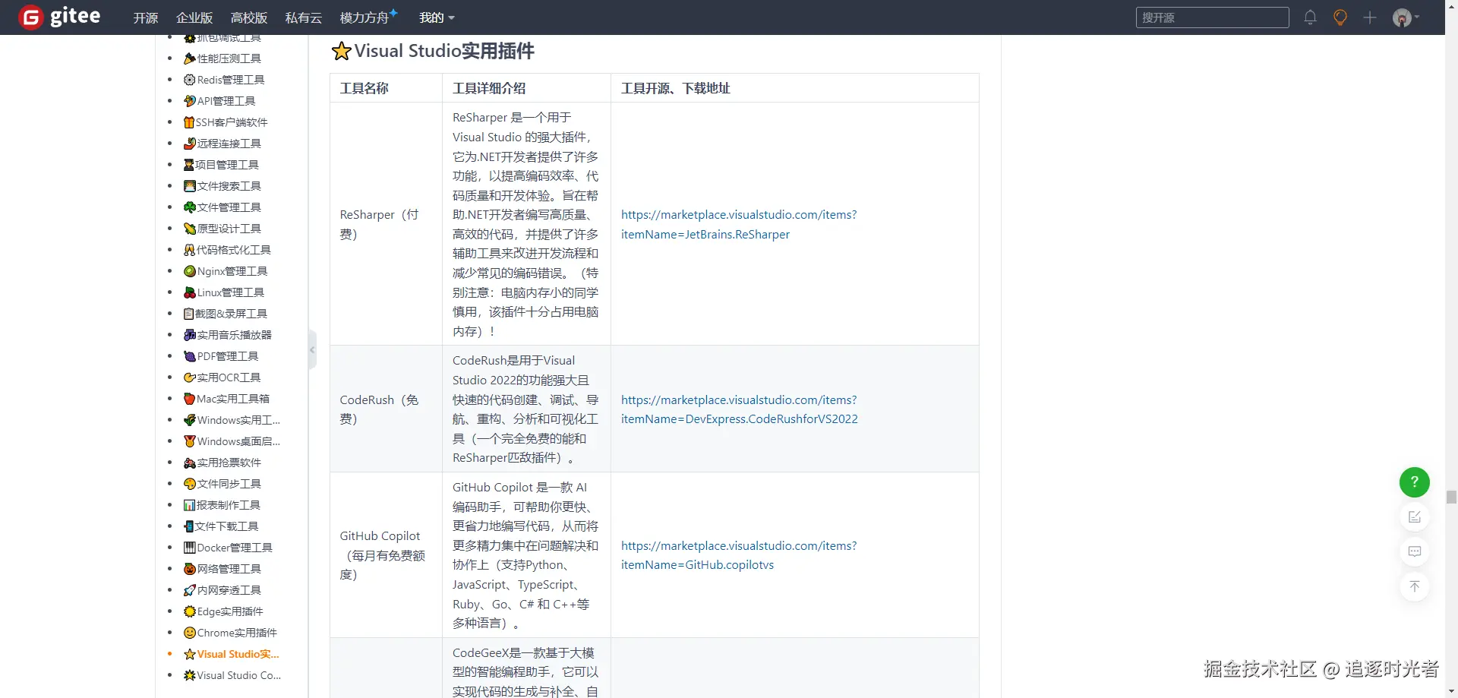Viewport: 1458px width, 698px height.
Task: Go to 文件下载工具 in the sidebar
Action: (221, 526)
